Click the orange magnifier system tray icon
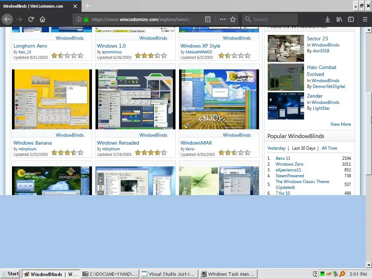 tap(342, 274)
